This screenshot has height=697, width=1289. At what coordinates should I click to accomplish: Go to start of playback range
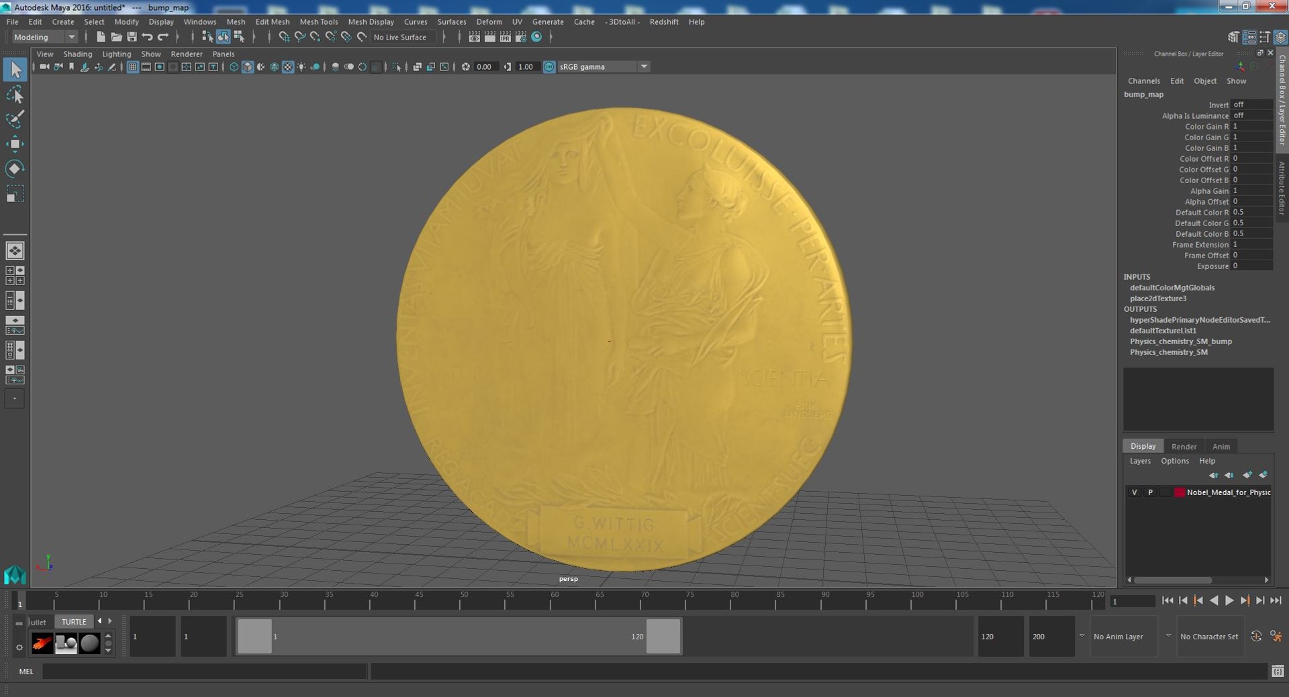(x=1167, y=600)
